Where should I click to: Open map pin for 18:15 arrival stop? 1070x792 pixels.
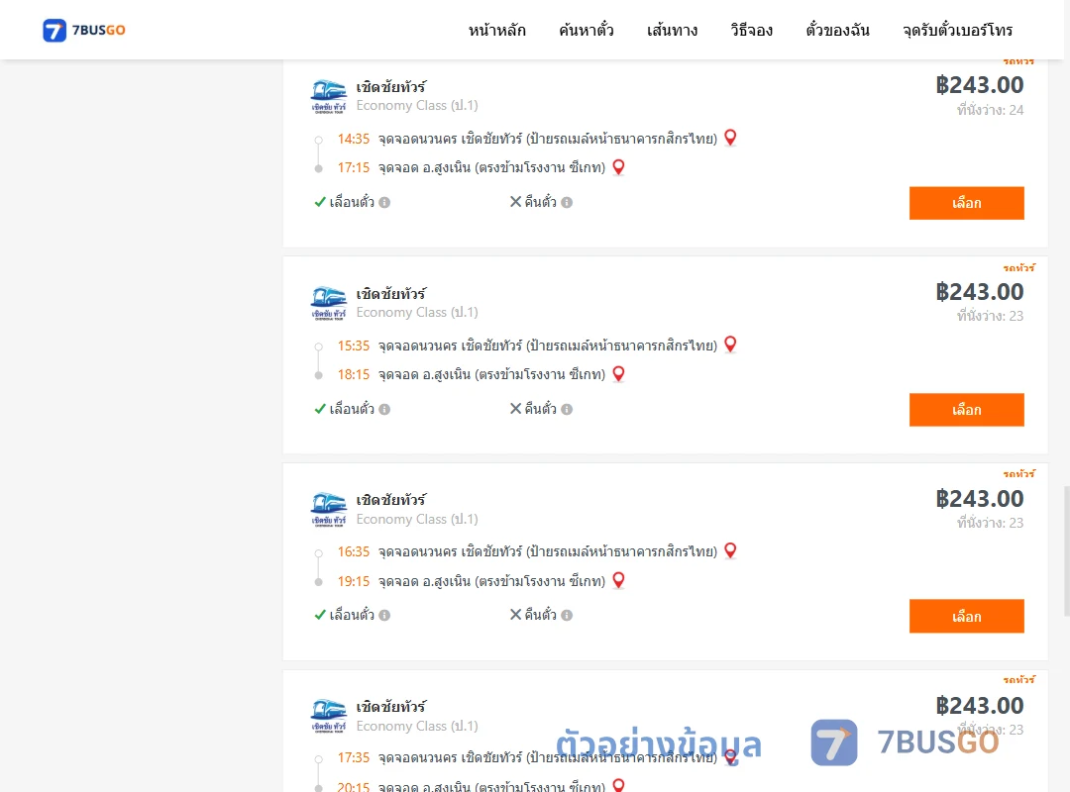pyautogui.click(x=618, y=374)
